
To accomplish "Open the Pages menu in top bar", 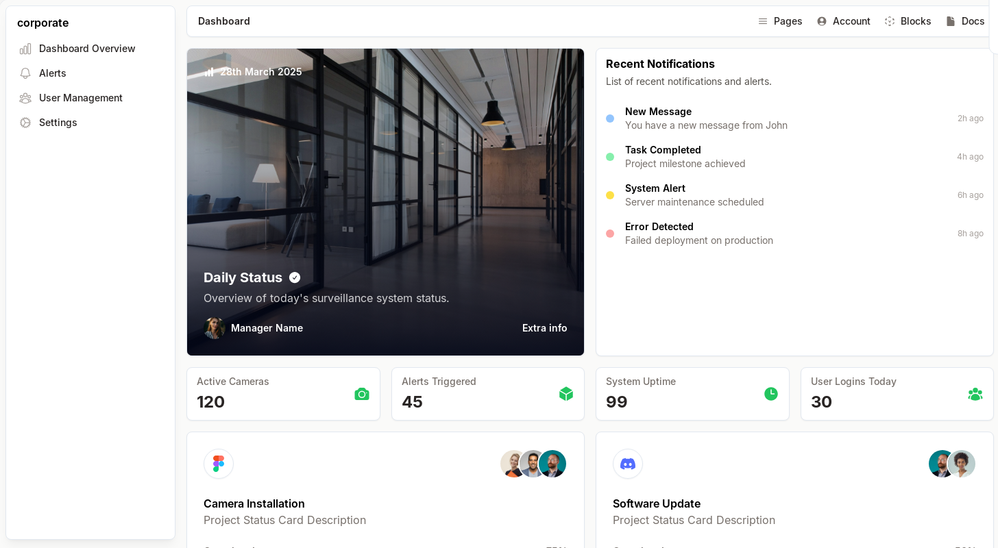I will 780,21.
